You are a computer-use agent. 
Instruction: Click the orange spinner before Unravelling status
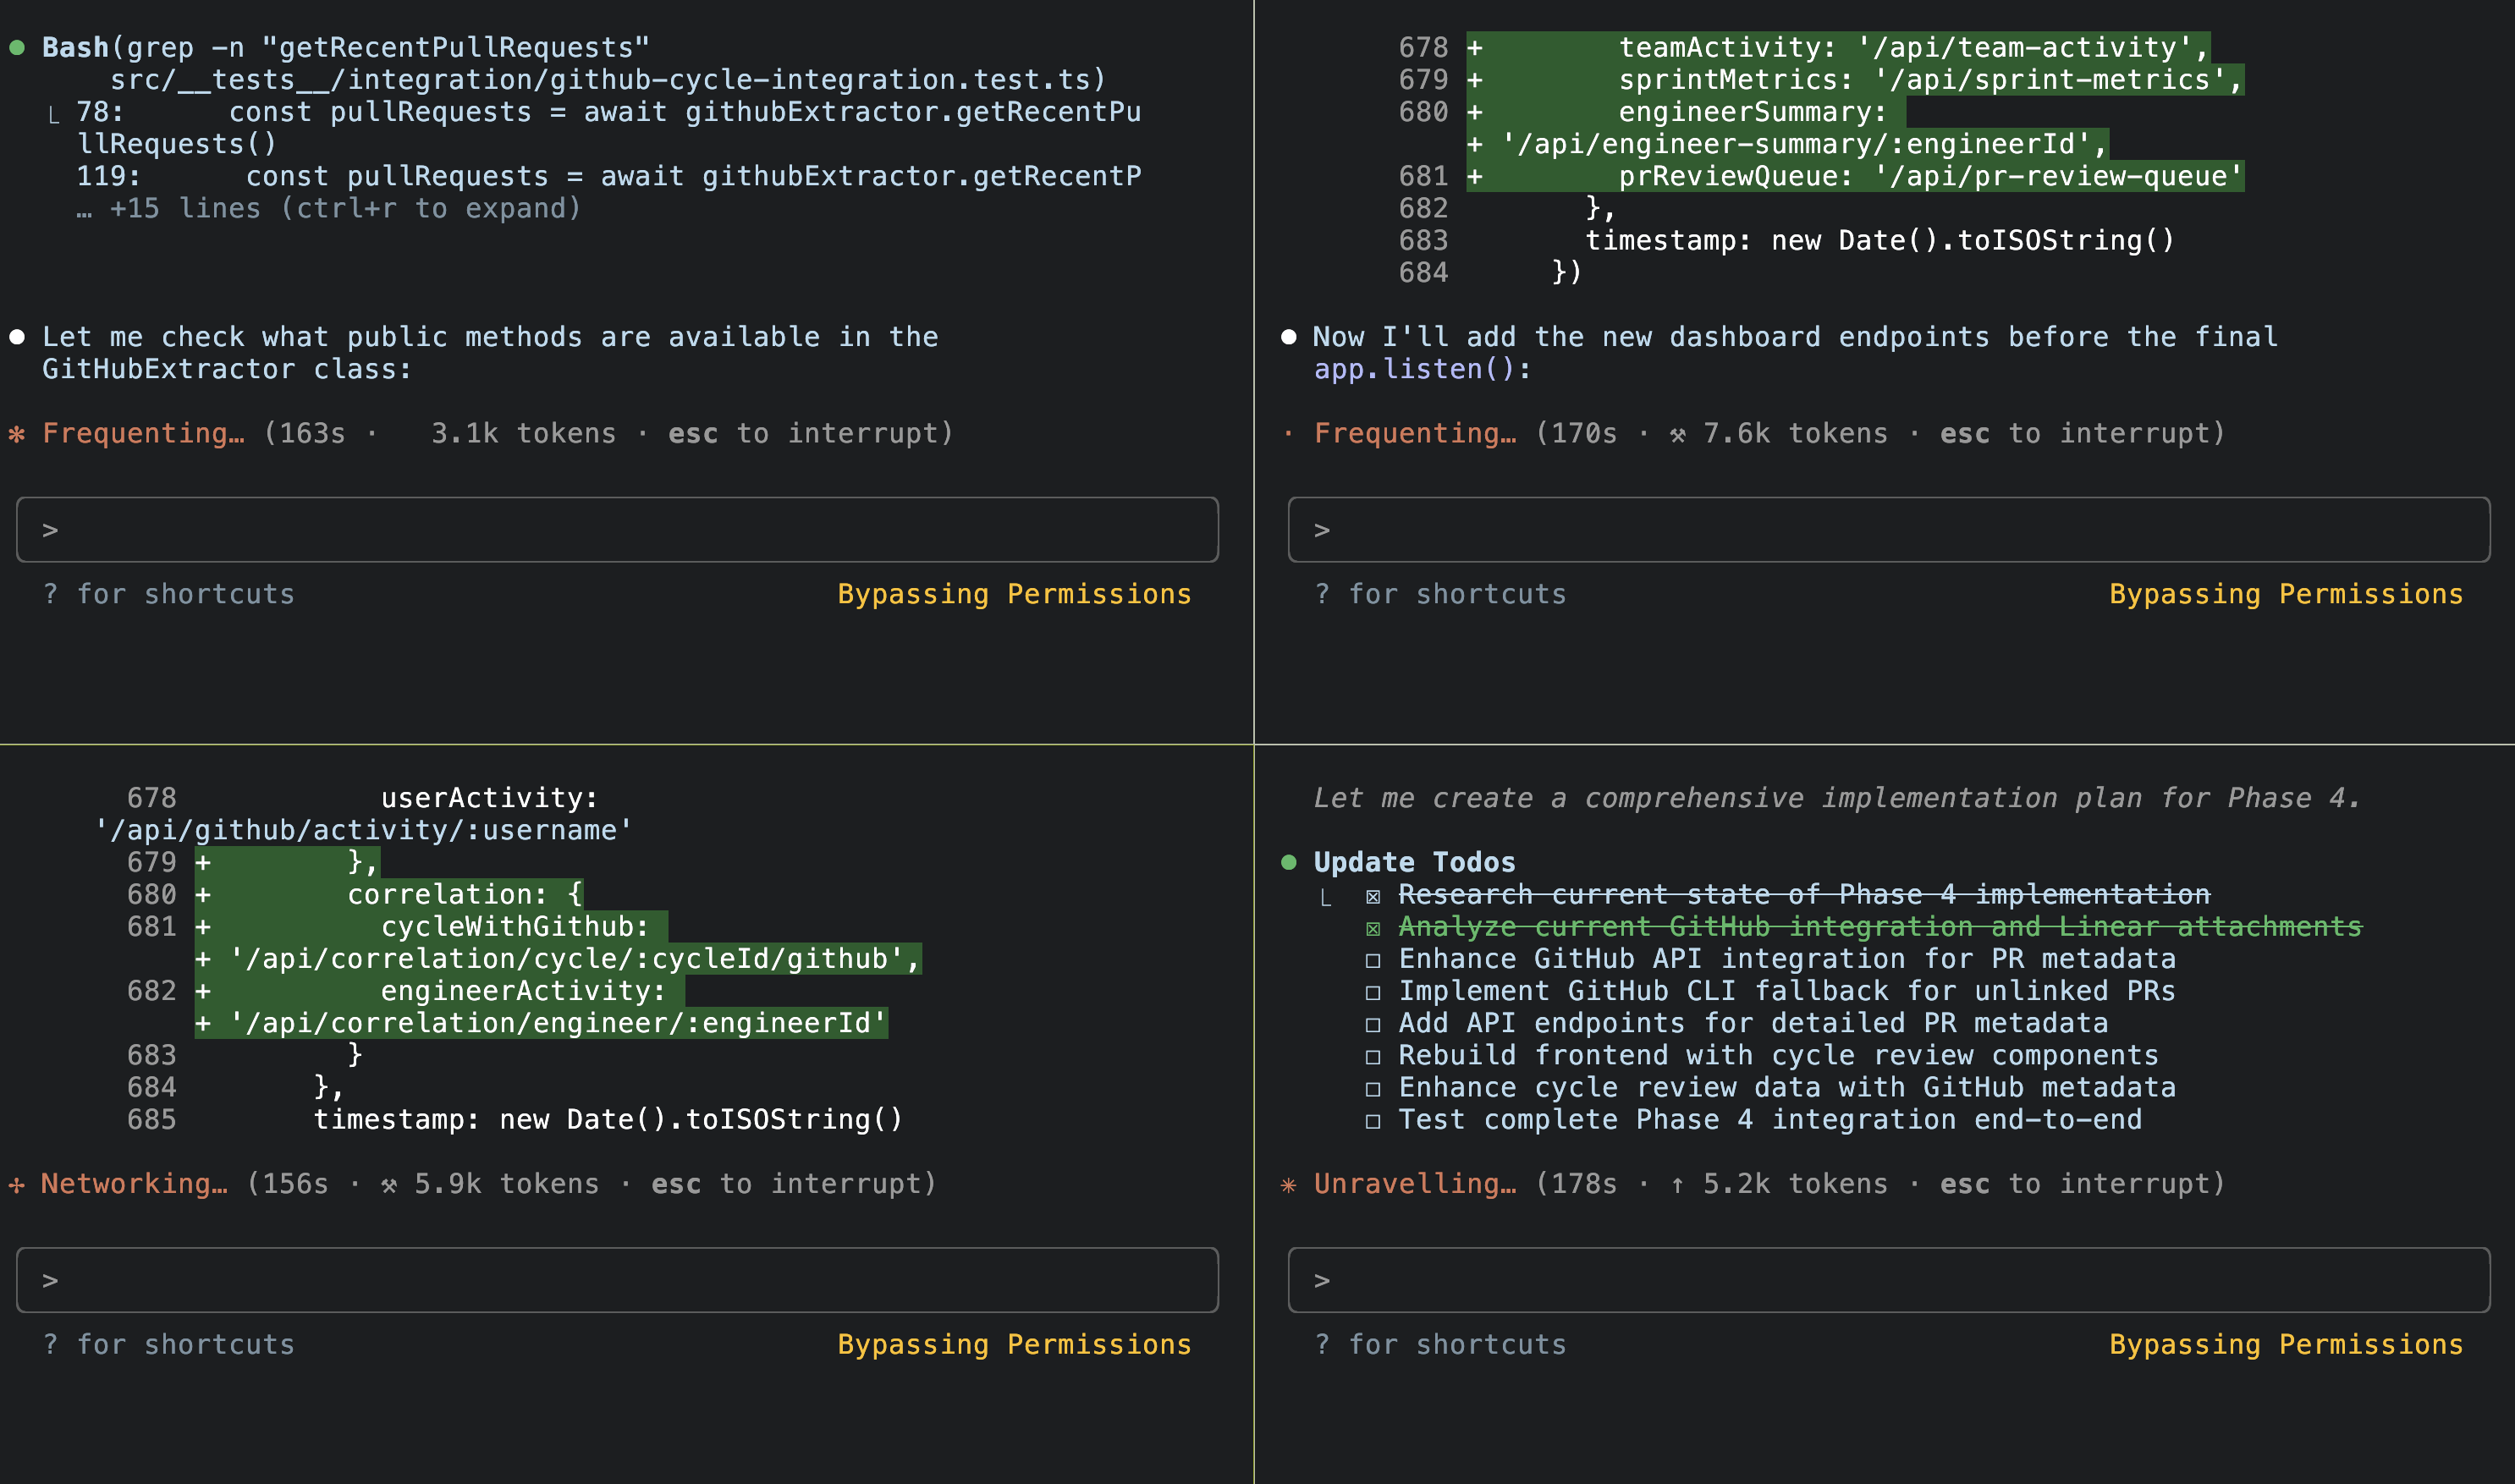click(x=1289, y=1185)
